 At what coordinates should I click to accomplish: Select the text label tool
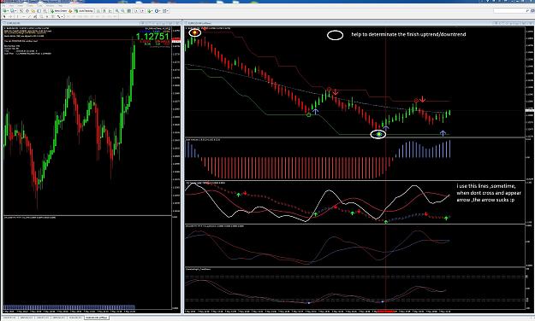[x=52, y=16]
